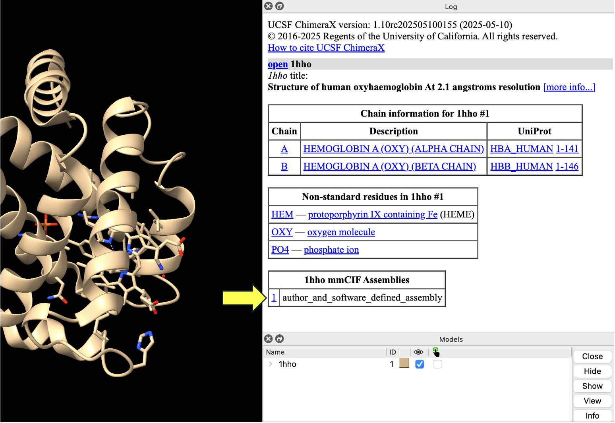615x423 pixels.
Task: Click the eye icon column header
Action: coord(418,352)
